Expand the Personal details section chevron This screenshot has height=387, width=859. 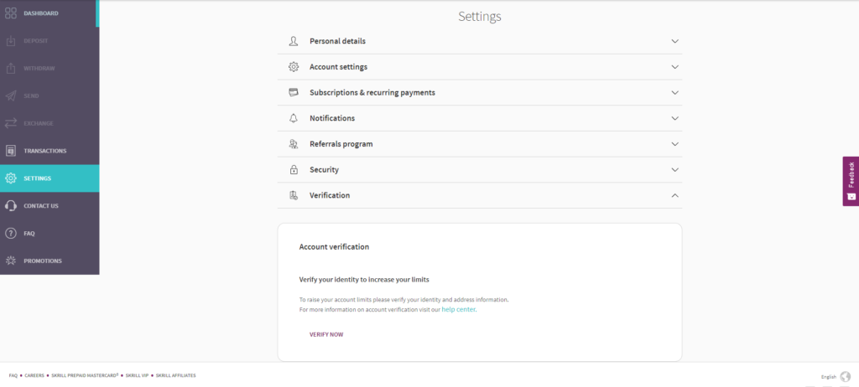tap(674, 41)
